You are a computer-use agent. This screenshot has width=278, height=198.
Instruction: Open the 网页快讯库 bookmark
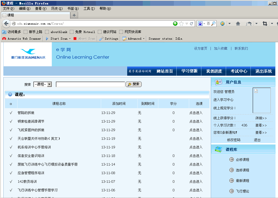point(130,32)
